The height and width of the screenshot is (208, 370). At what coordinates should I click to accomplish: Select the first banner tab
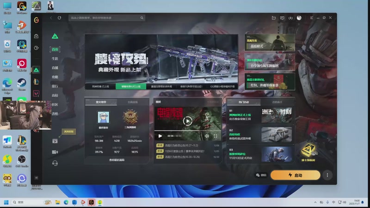pos(100,86)
